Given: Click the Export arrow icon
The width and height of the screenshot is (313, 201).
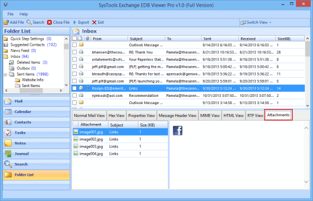Looking at the screenshot, I should 75,22.
